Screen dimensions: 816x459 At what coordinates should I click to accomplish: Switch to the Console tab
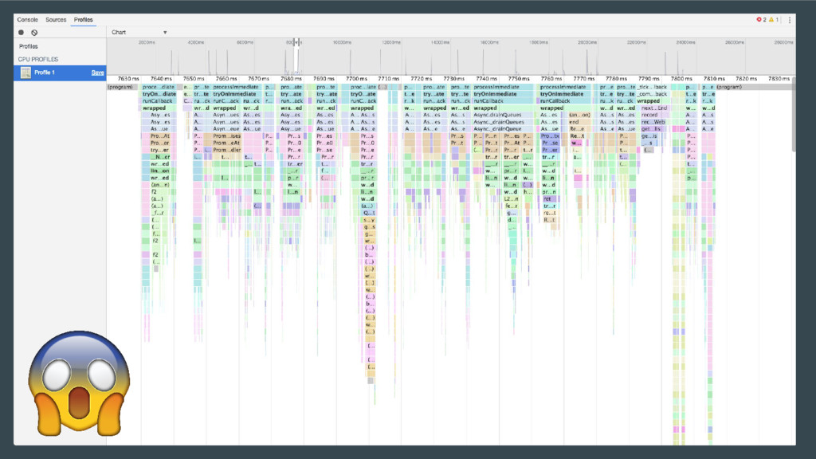tap(28, 19)
